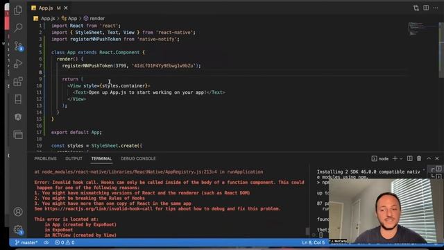
Task: Click the left terminal's scrollbar thumb
Action: click(307, 231)
